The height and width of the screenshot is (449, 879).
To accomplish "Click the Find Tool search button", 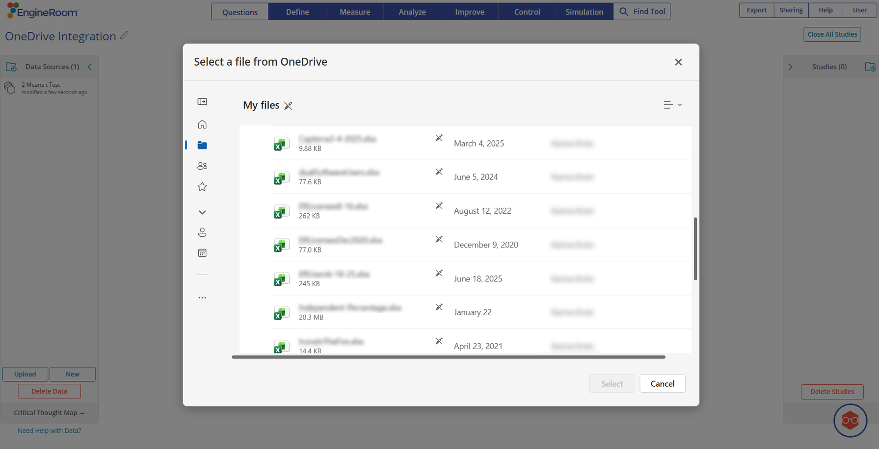I will pyautogui.click(x=642, y=12).
